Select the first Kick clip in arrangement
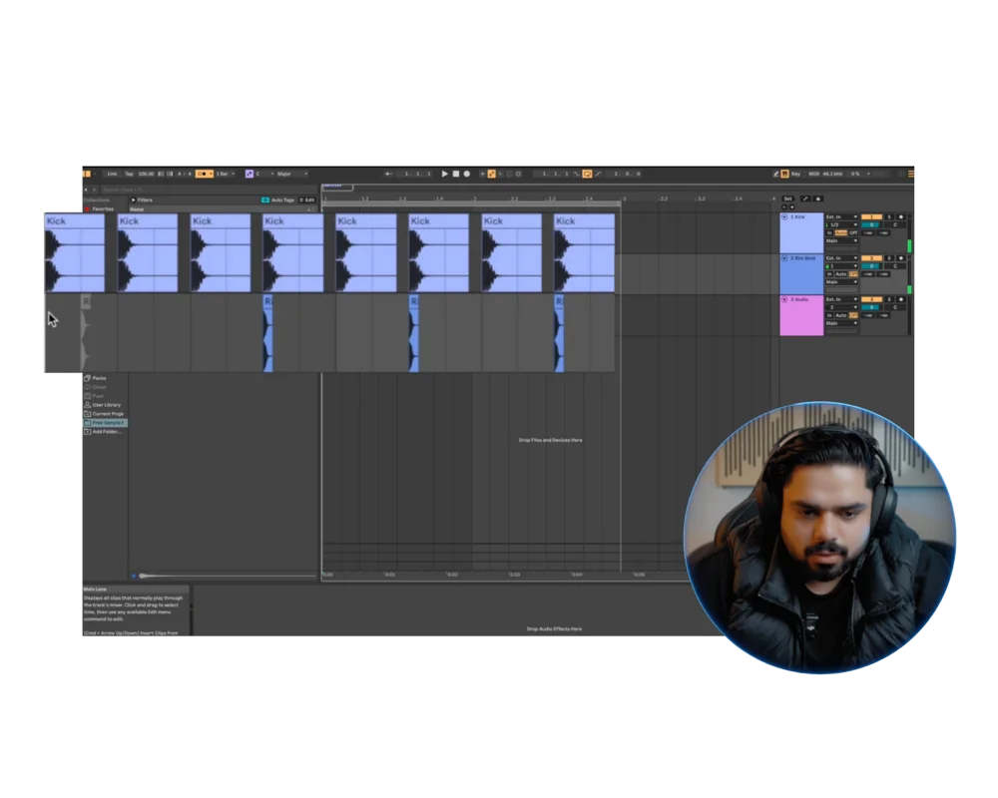 pos(75,252)
